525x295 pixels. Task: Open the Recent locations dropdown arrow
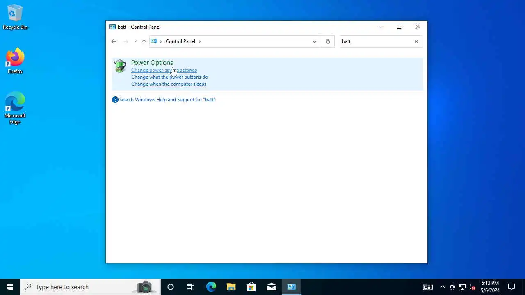135,41
